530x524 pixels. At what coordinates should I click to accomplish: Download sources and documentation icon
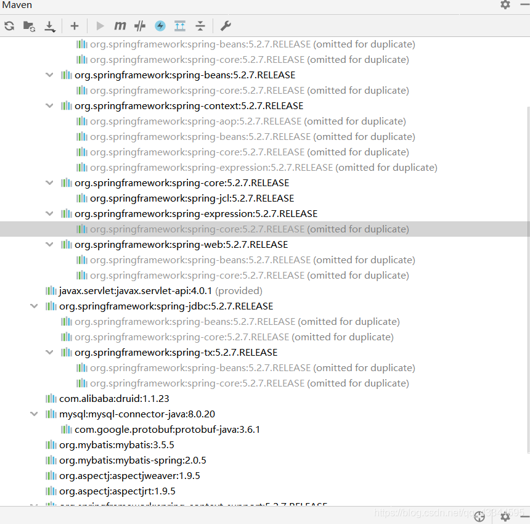[x=50, y=27]
